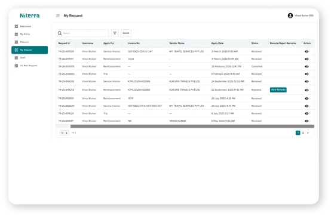View request dated 31 March 2026 10:09 AM
This screenshot has height=216, width=331.
coord(307,59)
